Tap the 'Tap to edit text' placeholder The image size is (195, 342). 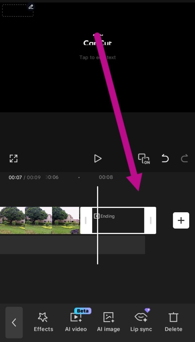pyautogui.click(x=97, y=57)
